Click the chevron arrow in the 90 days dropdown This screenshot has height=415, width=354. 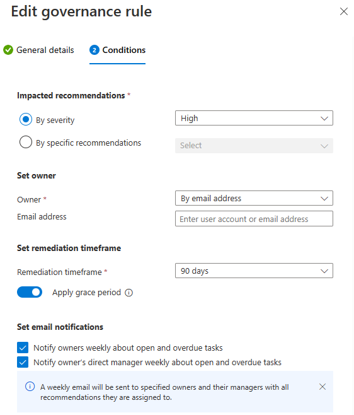324,271
